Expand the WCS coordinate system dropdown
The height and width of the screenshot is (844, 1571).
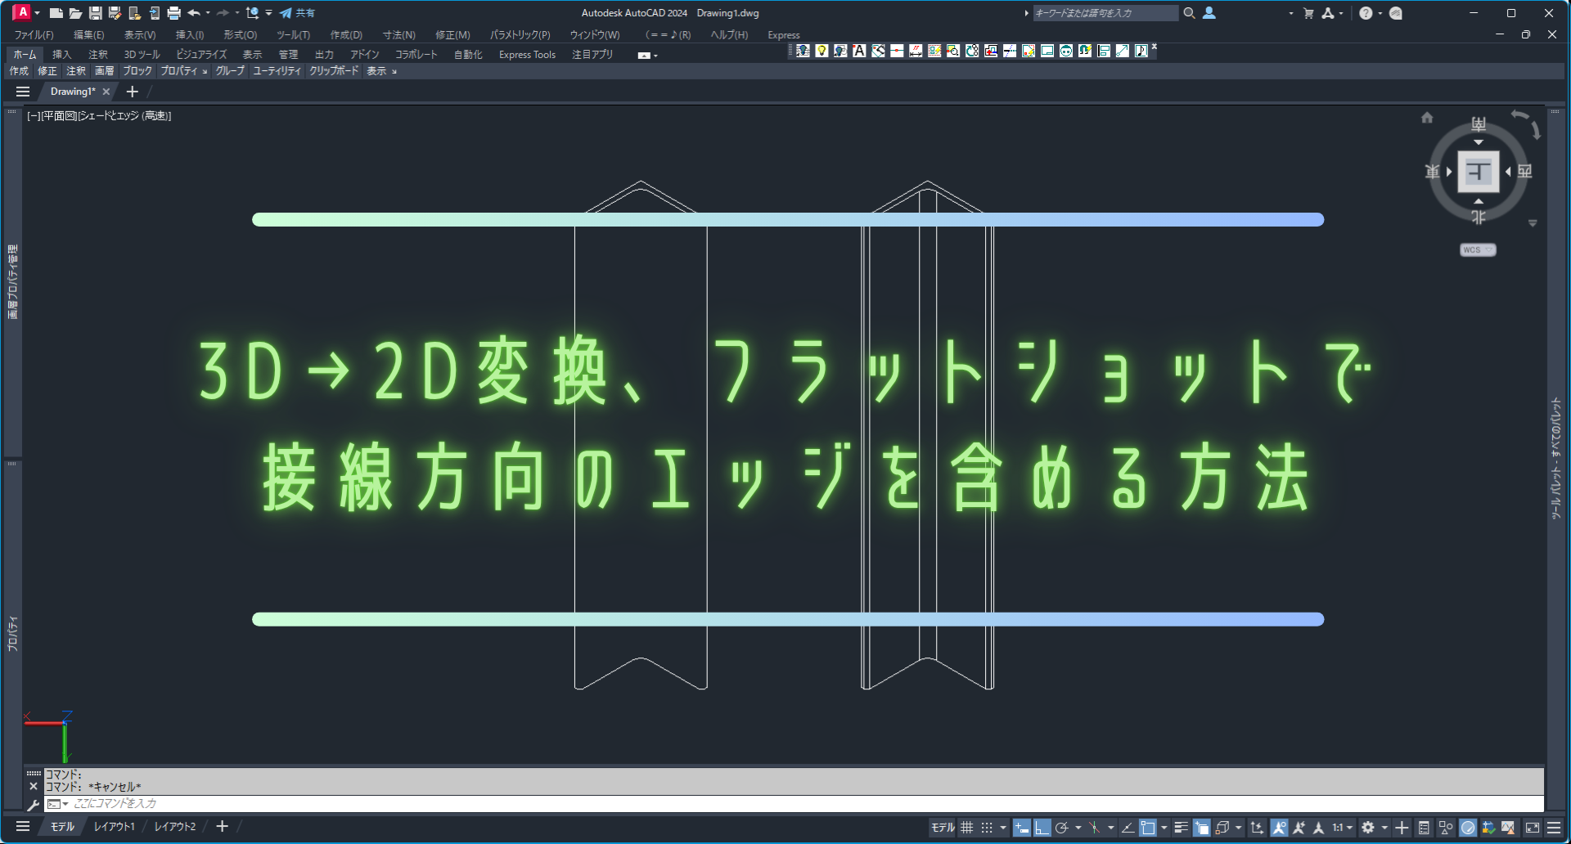point(1478,250)
